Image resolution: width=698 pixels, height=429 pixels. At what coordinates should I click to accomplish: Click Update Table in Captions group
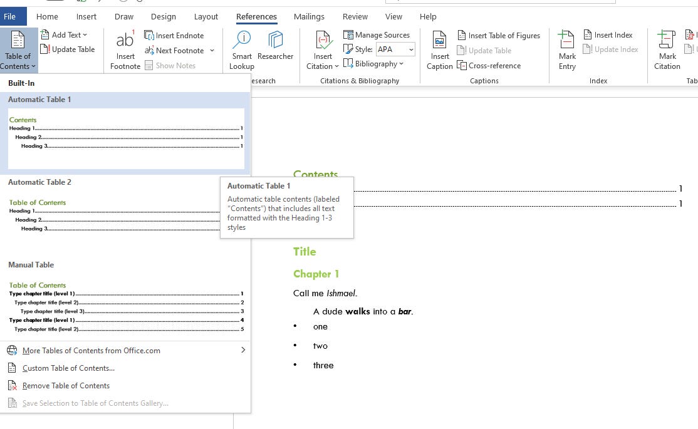[x=484, y=50]
